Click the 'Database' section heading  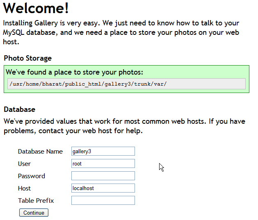pyautogui.click(x=20, y=109)
